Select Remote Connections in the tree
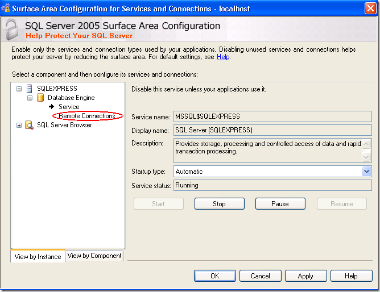380x292 pixels. click(x=87, y=116)
